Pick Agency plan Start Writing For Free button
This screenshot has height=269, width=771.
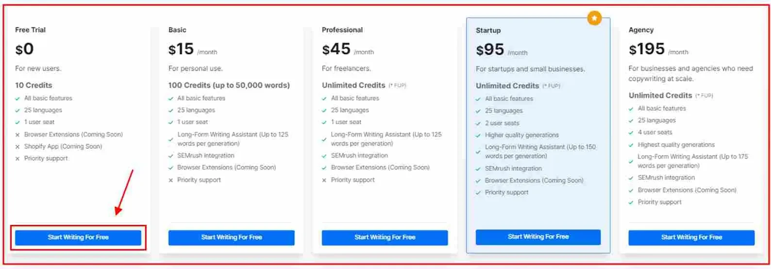(691, 237)
